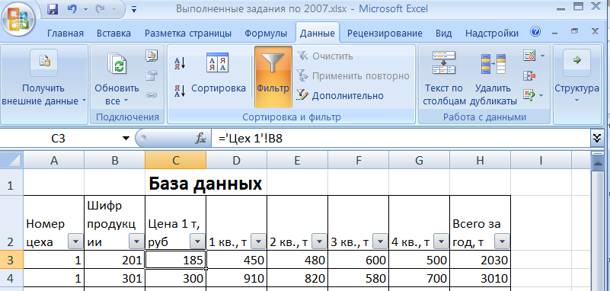610x291 pixels.
Task: Select row 3 header
Action: [x=11, y=260]
